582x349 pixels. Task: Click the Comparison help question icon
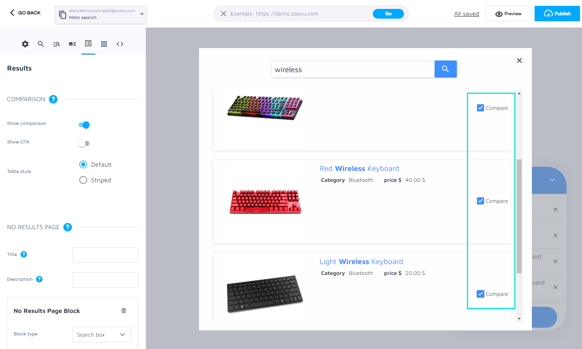[54, 99]
